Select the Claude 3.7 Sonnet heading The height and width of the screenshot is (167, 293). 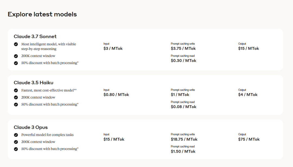tap(35, 36)
